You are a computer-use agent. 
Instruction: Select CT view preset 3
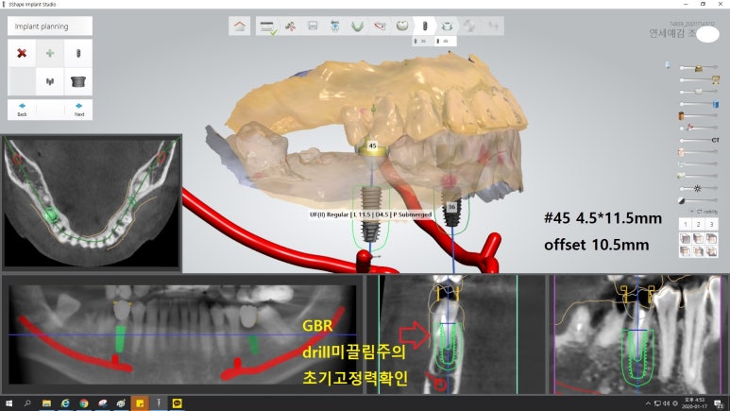pos(711,224)
